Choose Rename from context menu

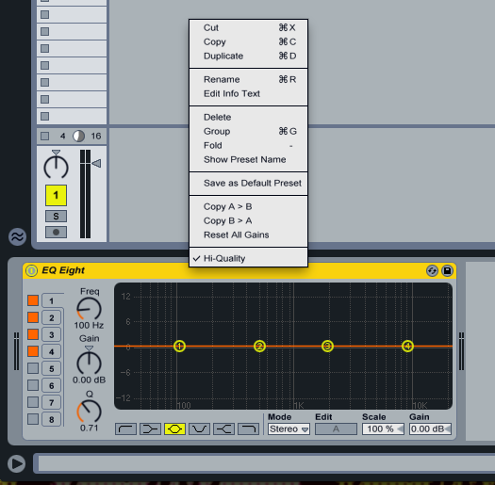249,79
